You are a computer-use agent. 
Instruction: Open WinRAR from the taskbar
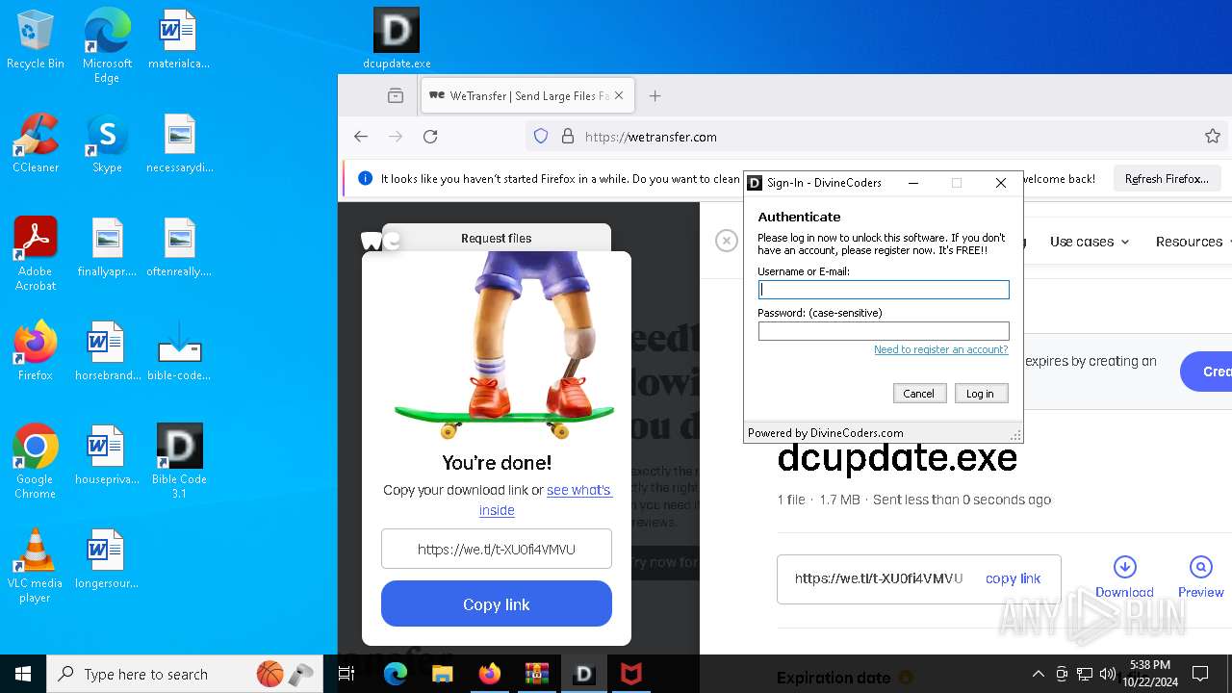(x=536, y=674)
